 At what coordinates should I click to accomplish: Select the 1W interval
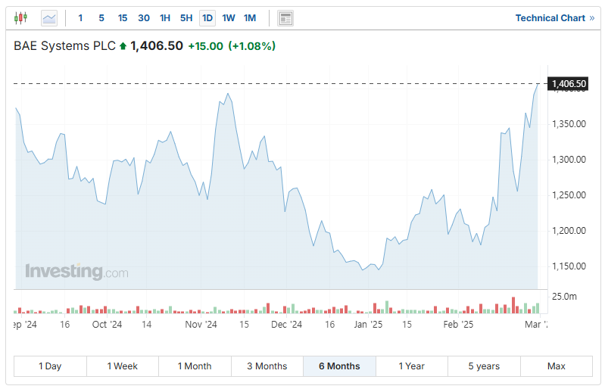point(229,18)
